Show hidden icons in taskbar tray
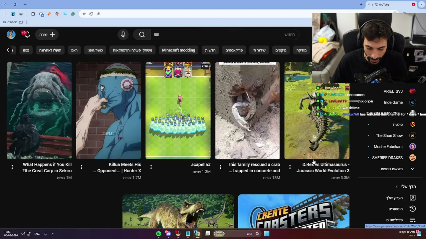Image resolution: width=426 pixels, height=239 pixels. tap(52, 234)
